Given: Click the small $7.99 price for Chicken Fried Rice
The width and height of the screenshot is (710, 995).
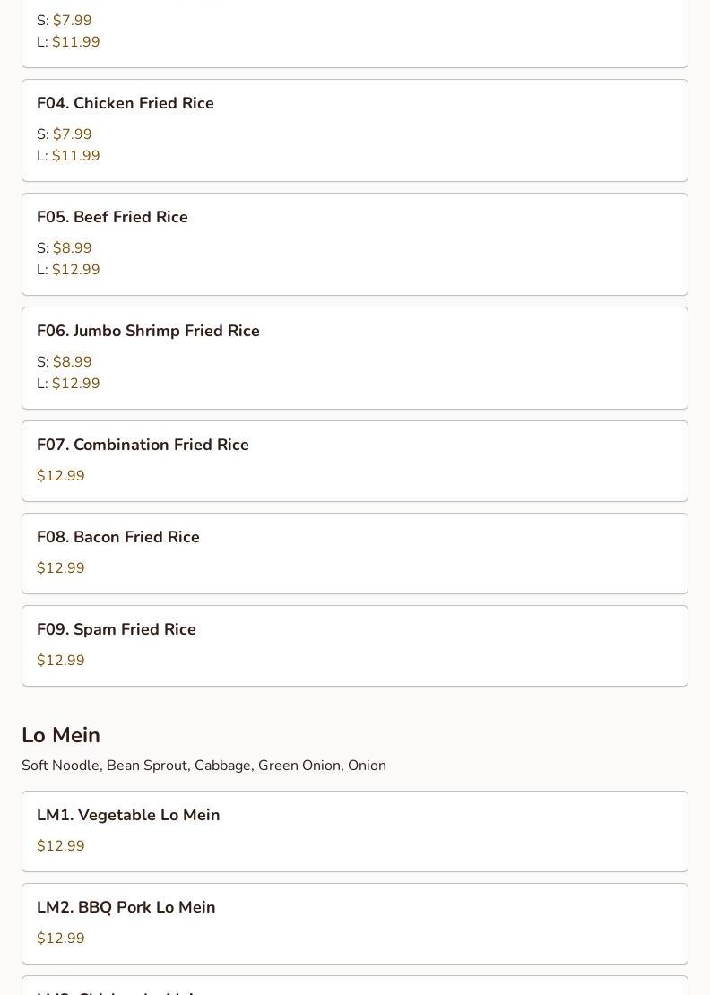Looking at the screenshot, I should [72, 134].
